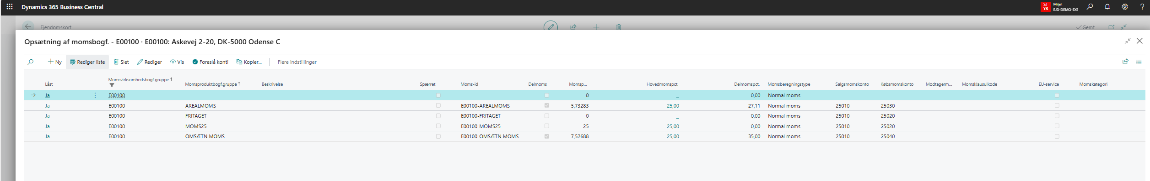
Task: Open the app launcher waffle menu
Action: (9, 7)
